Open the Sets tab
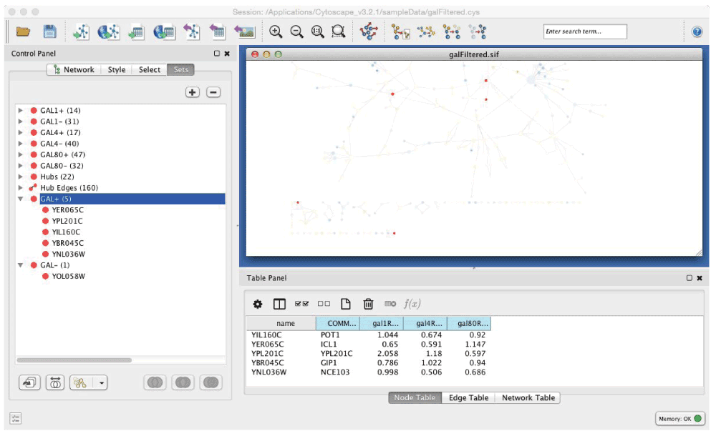The image size is (716, 436). [181, 69]
